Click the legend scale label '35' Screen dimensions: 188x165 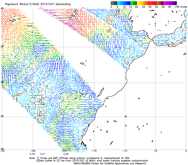click(156, 7)
